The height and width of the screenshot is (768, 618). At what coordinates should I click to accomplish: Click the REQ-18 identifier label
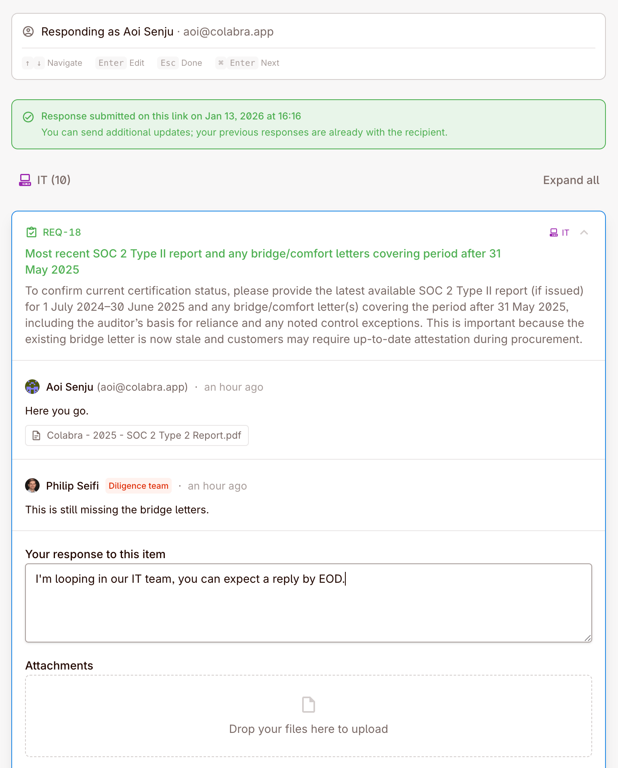[61, 232]
